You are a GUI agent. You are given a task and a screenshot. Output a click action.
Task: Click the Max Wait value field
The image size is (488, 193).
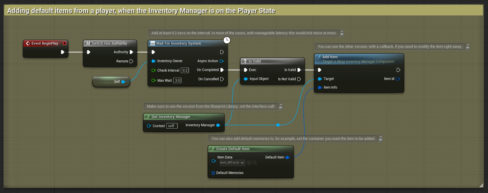[x=177, y=81]
